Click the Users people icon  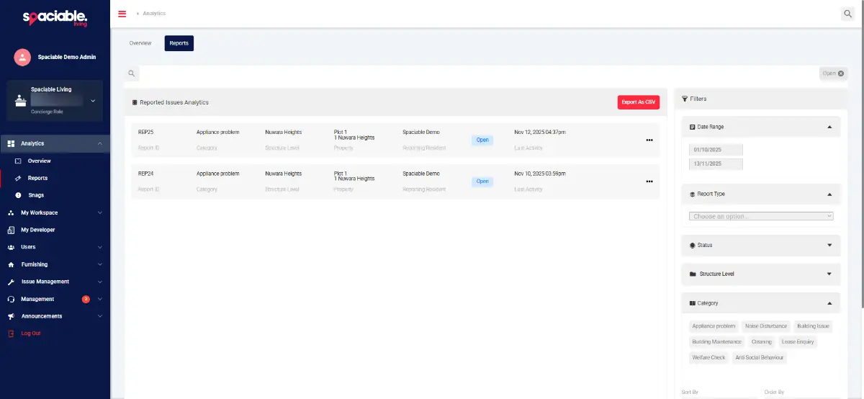pyautogui.click(x=11, y=247)
